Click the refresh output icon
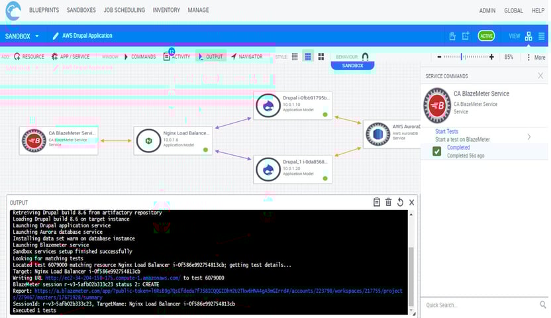This screenshot has width=551, height=318. (x=400, y=202)
